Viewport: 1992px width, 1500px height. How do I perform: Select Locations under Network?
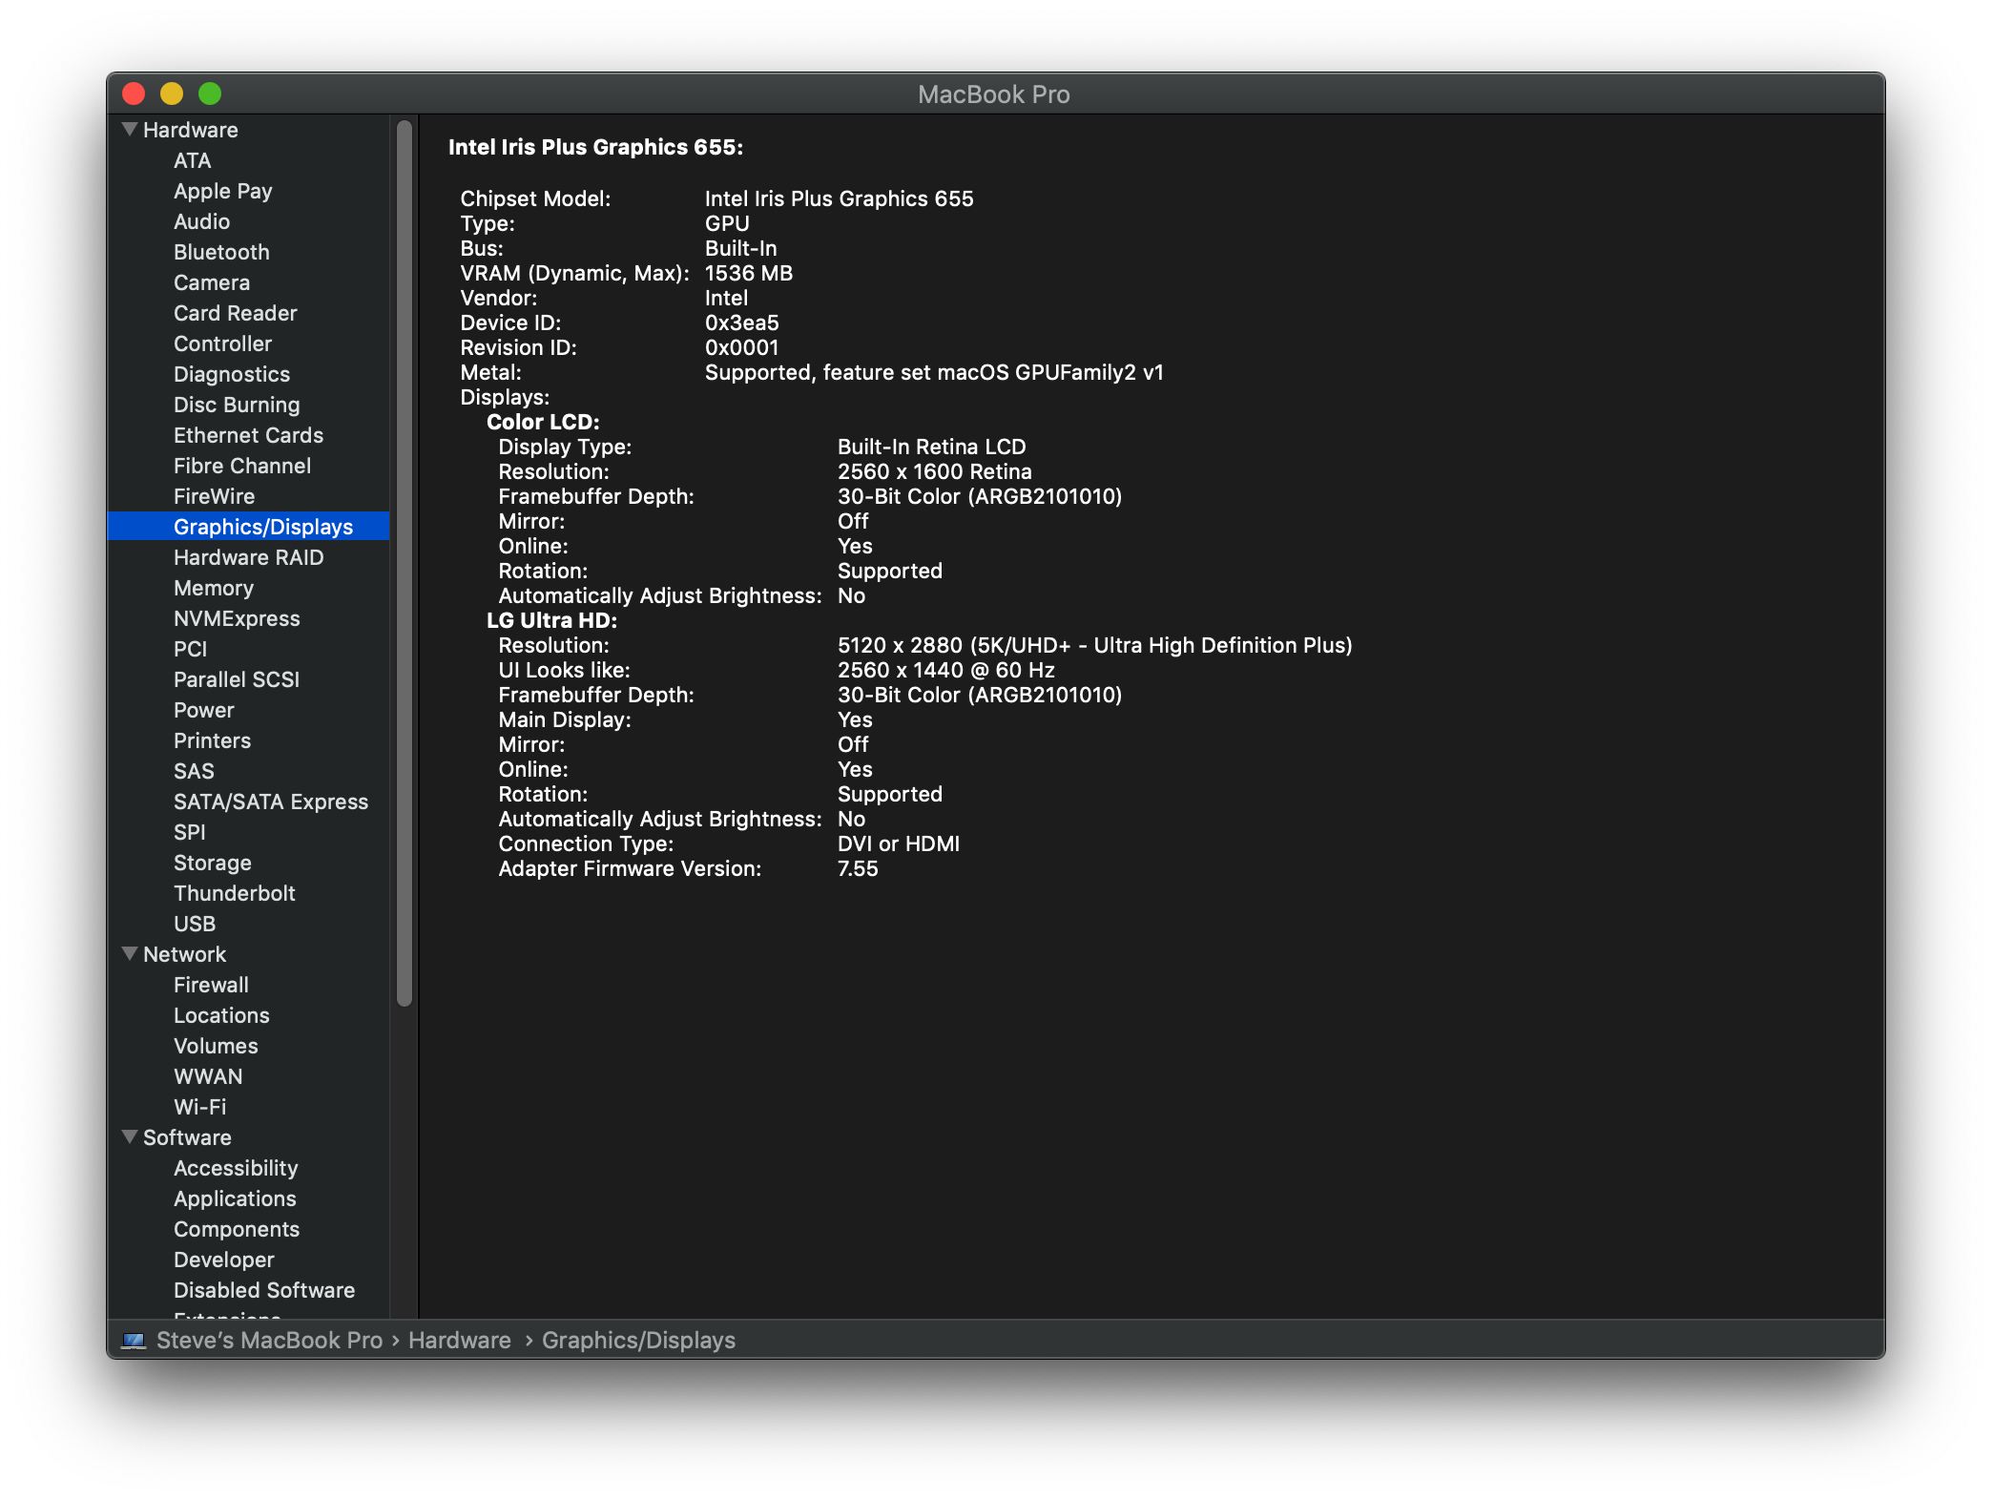(x=221, y=1015)
